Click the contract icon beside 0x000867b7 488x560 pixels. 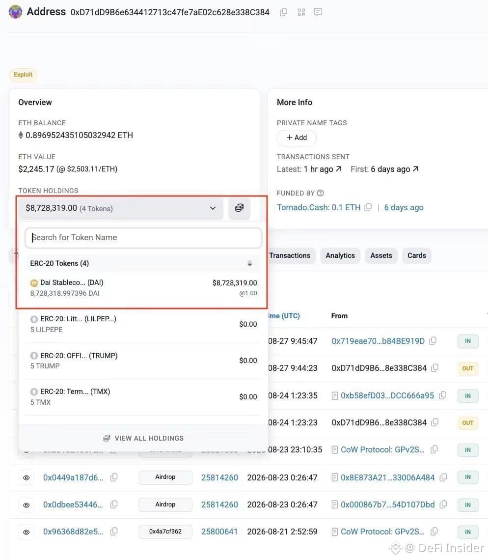click(334, 504)
